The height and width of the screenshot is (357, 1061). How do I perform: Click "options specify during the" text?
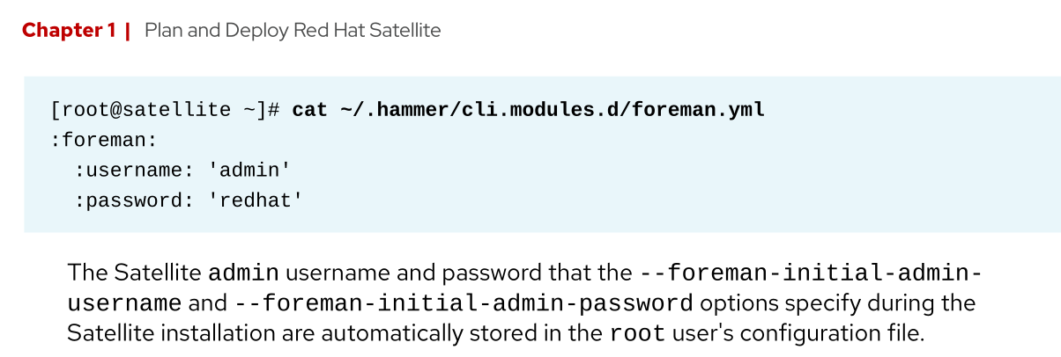coord(838,304)
